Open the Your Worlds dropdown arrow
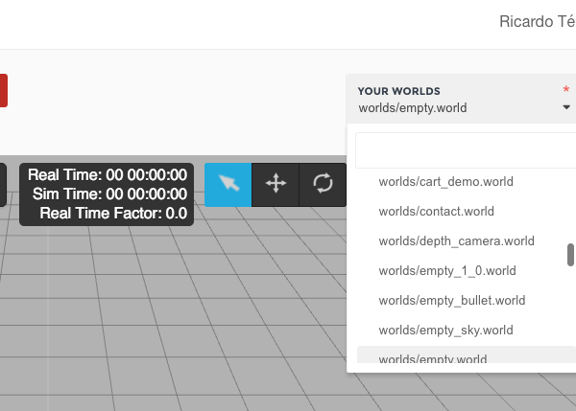 [x=566, y=107]
